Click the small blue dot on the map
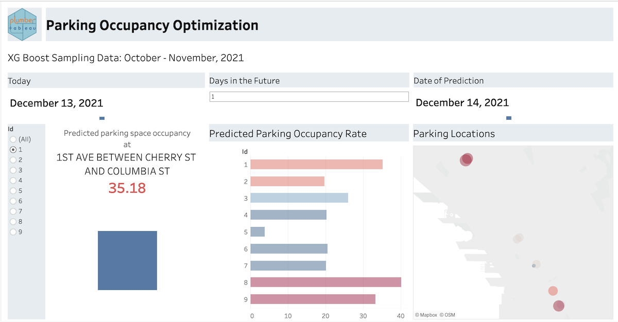This screenshot has width=618, height=322. pyautogui.click(x=534, y=266)
